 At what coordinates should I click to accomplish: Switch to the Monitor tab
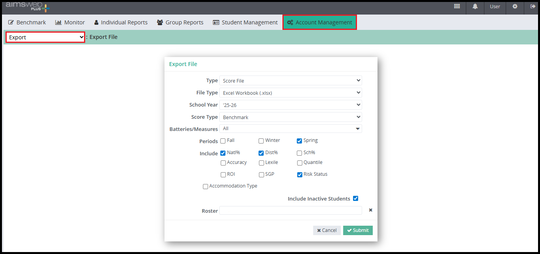pos(70,22)
